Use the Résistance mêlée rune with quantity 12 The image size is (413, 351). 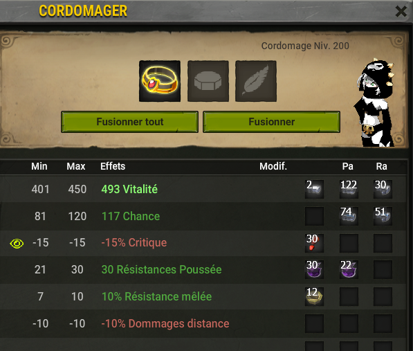click(314, 296)
